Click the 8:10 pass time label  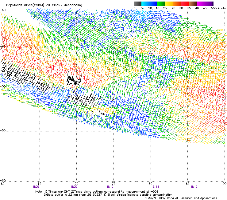(110, 187)
